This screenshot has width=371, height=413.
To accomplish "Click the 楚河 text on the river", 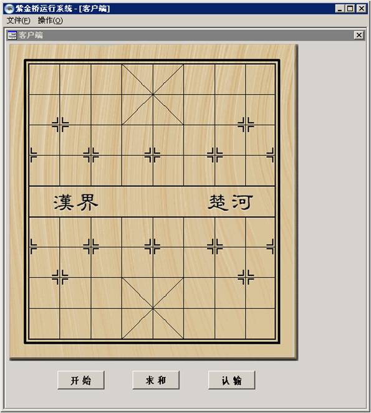I will pyautogui.click(x=231, y=202).
